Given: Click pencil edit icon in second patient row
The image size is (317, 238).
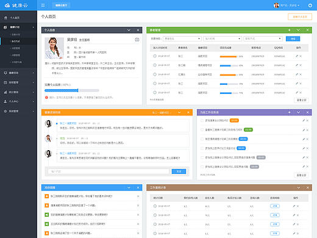Looking at the screenshot, I should 297,65.
